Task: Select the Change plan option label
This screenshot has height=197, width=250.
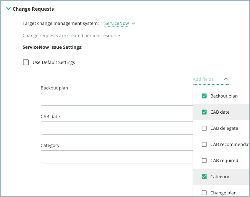Action: click(x=223, y=193)
